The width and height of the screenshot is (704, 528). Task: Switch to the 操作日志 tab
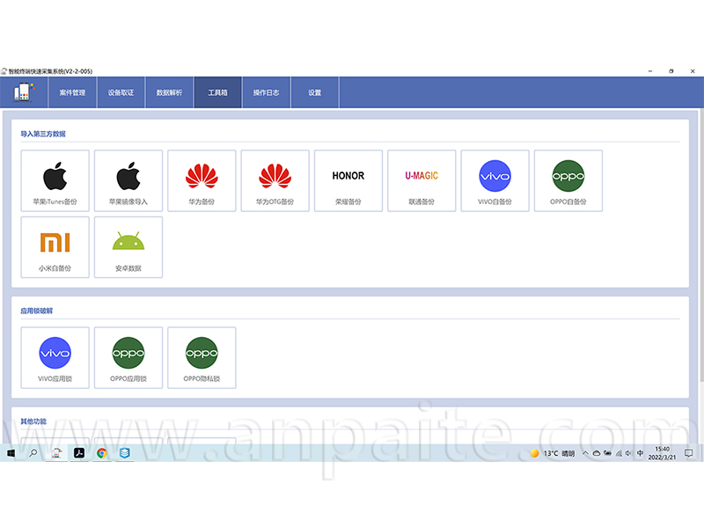(266, 92)
